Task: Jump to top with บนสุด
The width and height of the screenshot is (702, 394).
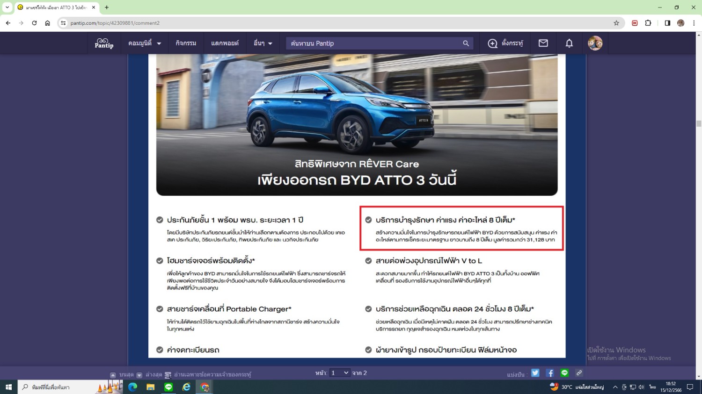Action: 122,374
